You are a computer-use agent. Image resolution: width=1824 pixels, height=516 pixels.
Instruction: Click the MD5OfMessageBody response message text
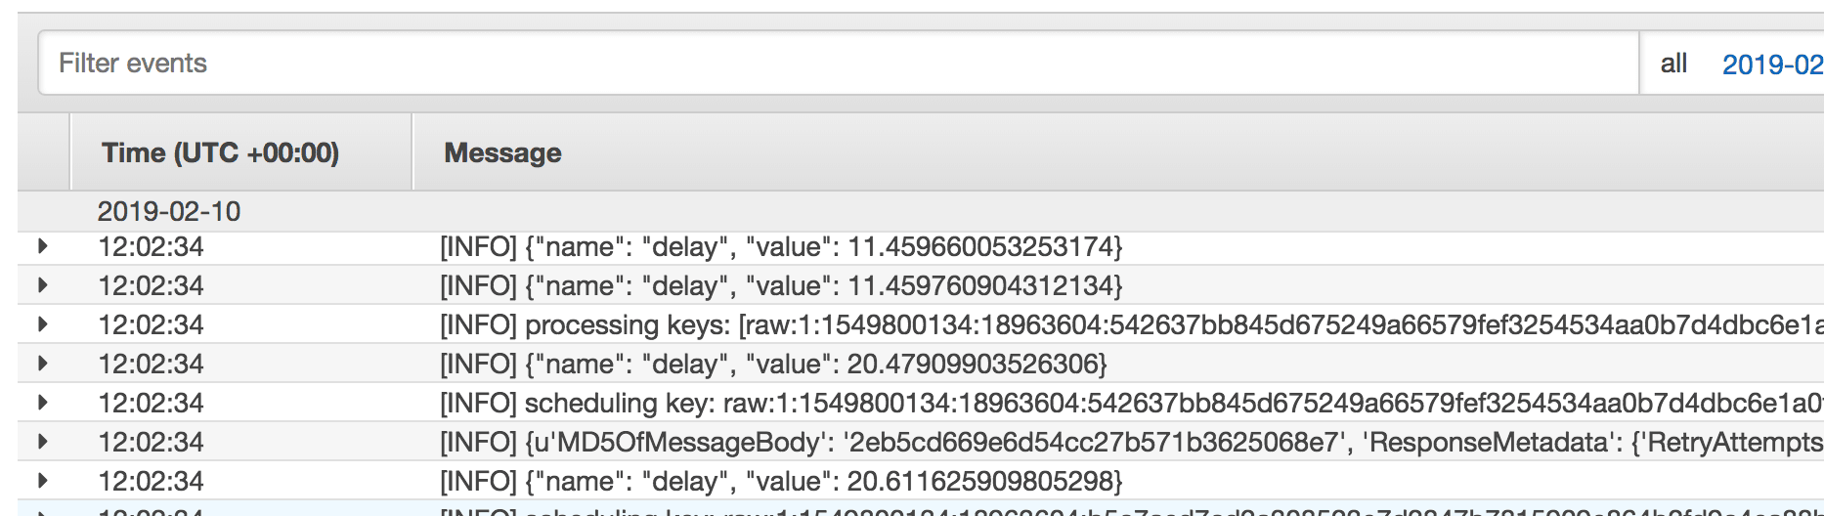pyautogui.click(x=1132, y=442)
